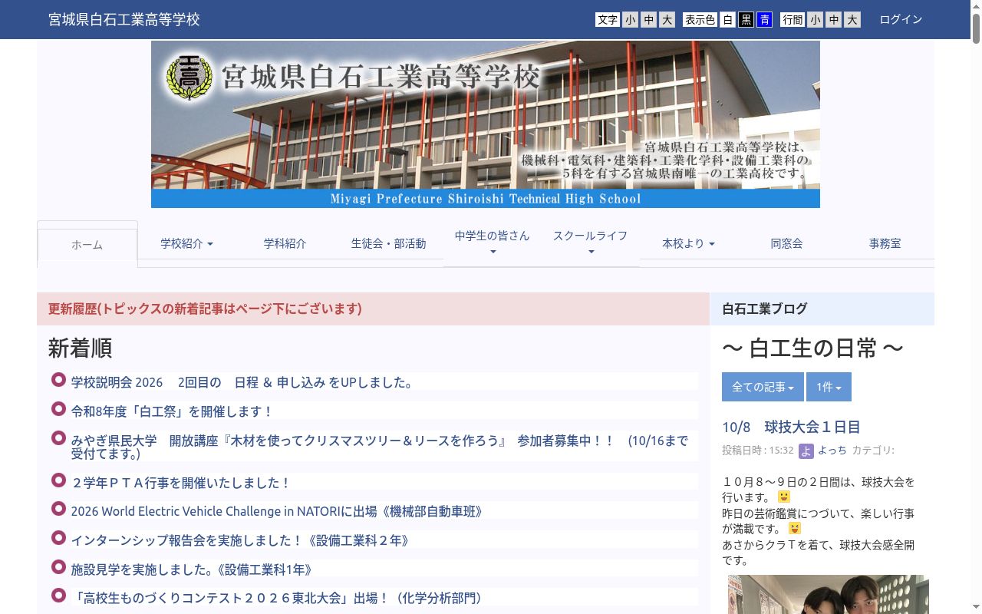Open the 1件 display count dropdown

point(829,387)
